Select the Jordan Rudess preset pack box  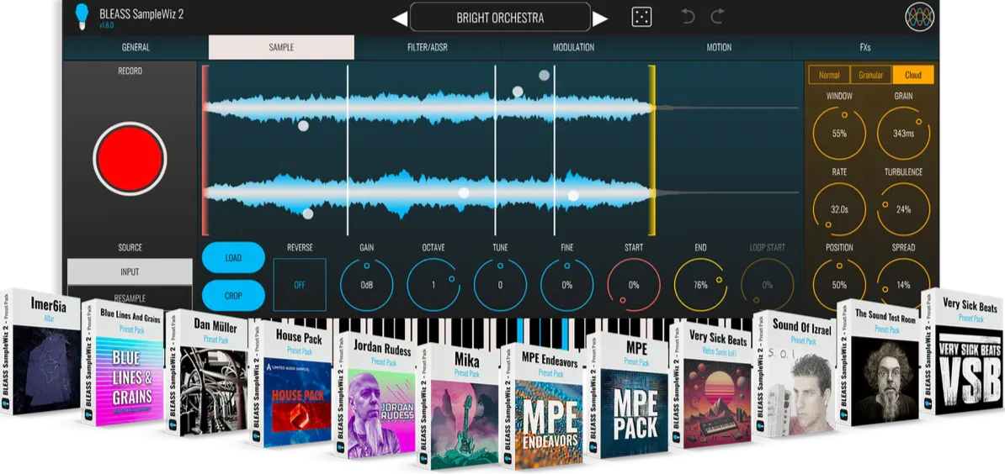pos(375,396)
